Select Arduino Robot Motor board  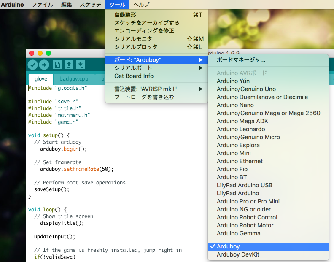coord(268,225)
